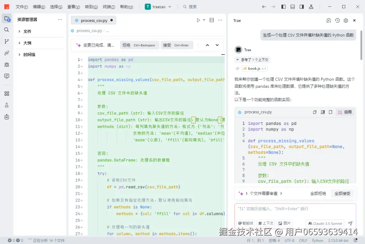The width and height of the screenshot is (365, 244).
Task: Open 终端(T) menu
Action: [x=109, y=7]
